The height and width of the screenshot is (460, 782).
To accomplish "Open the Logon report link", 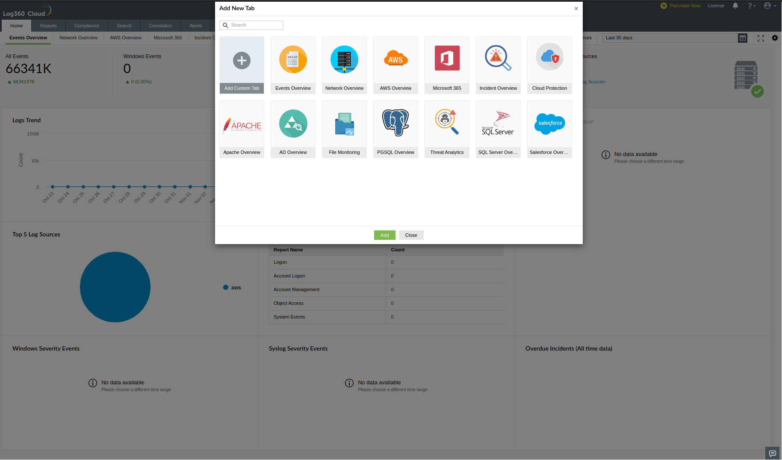I will pos(280,262).
